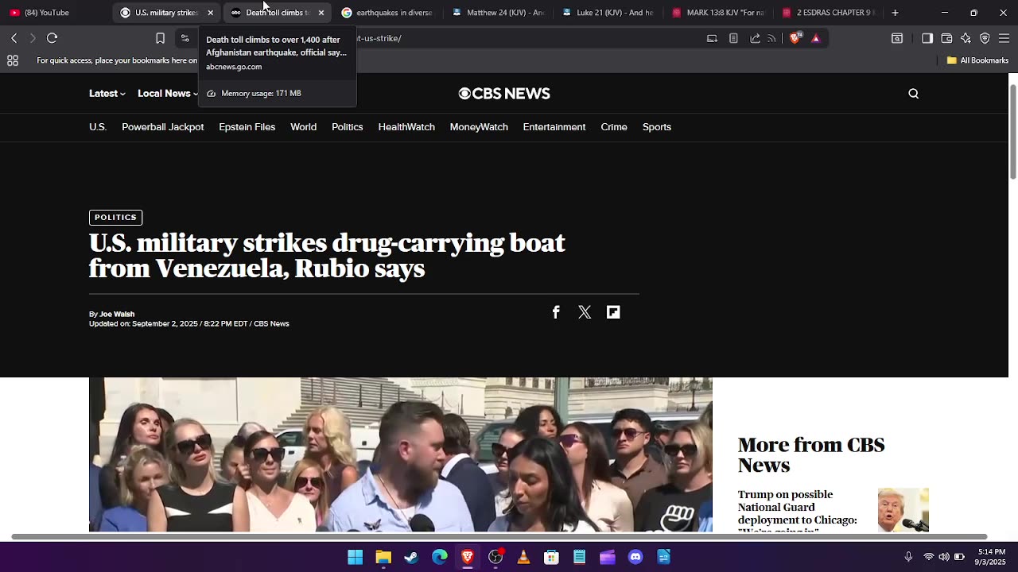Open the Steam icon in the taskbar

tap(411, 557)
